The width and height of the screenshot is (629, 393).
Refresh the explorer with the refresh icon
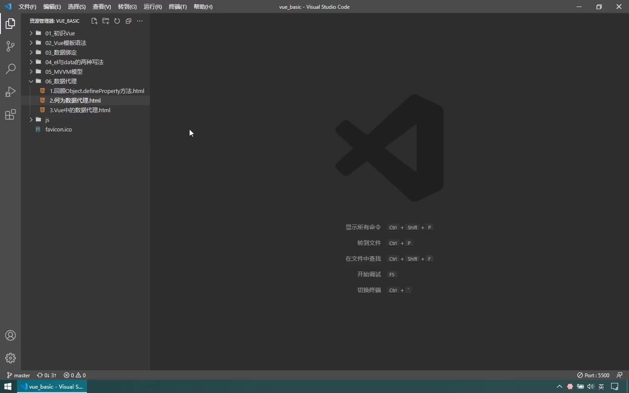click(x=117, y=21)
